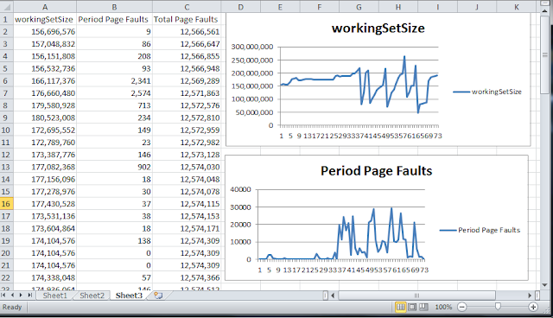Click the Ready status bar indicator
The width and height of the screenshot is (553, 318).
[12, 307]
